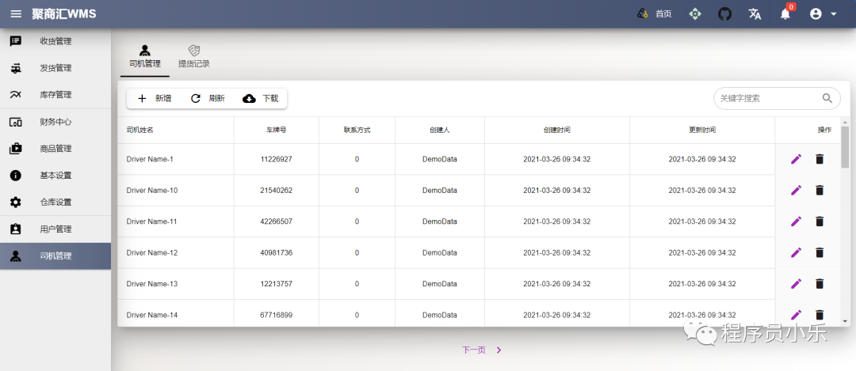Open notifications bell icon
856x371 pixels.
785,14
